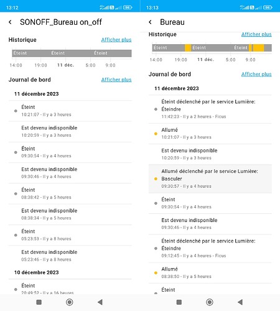This screenshot has height=311, width=280.
Task: Tap widest yellow Allumé segment in Bureau history
Action: [259, 48]
